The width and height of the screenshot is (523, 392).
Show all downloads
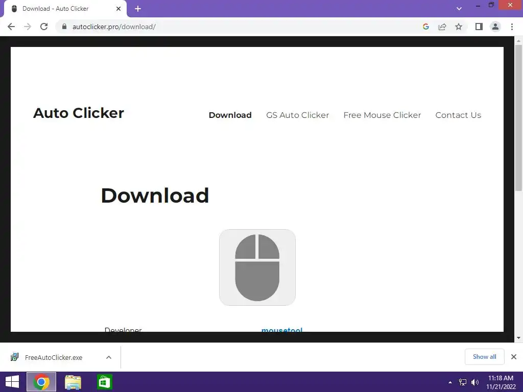[x=484, y=357]
